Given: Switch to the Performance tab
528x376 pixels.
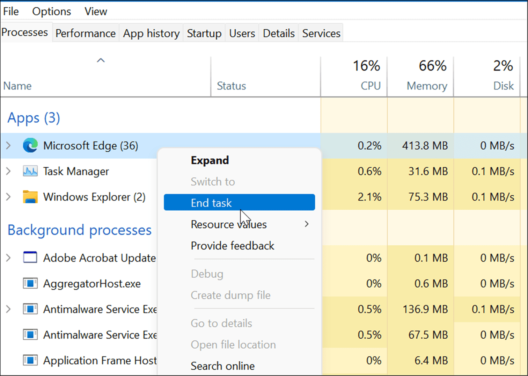Looking at the screenshot, I should click(85, 33).
